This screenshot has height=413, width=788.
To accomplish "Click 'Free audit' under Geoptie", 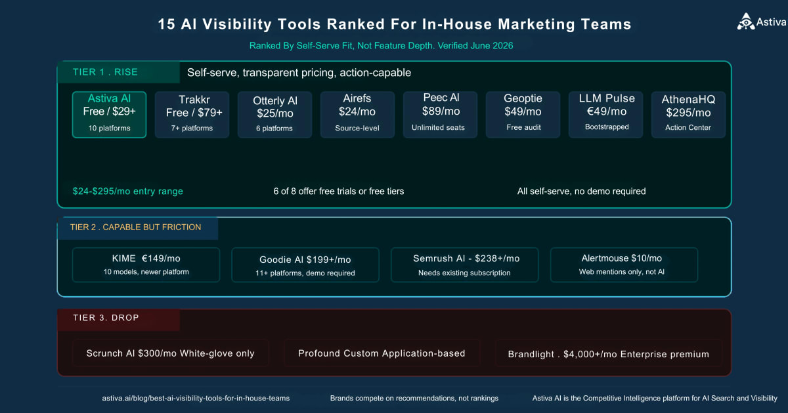I will coord(523,127).
